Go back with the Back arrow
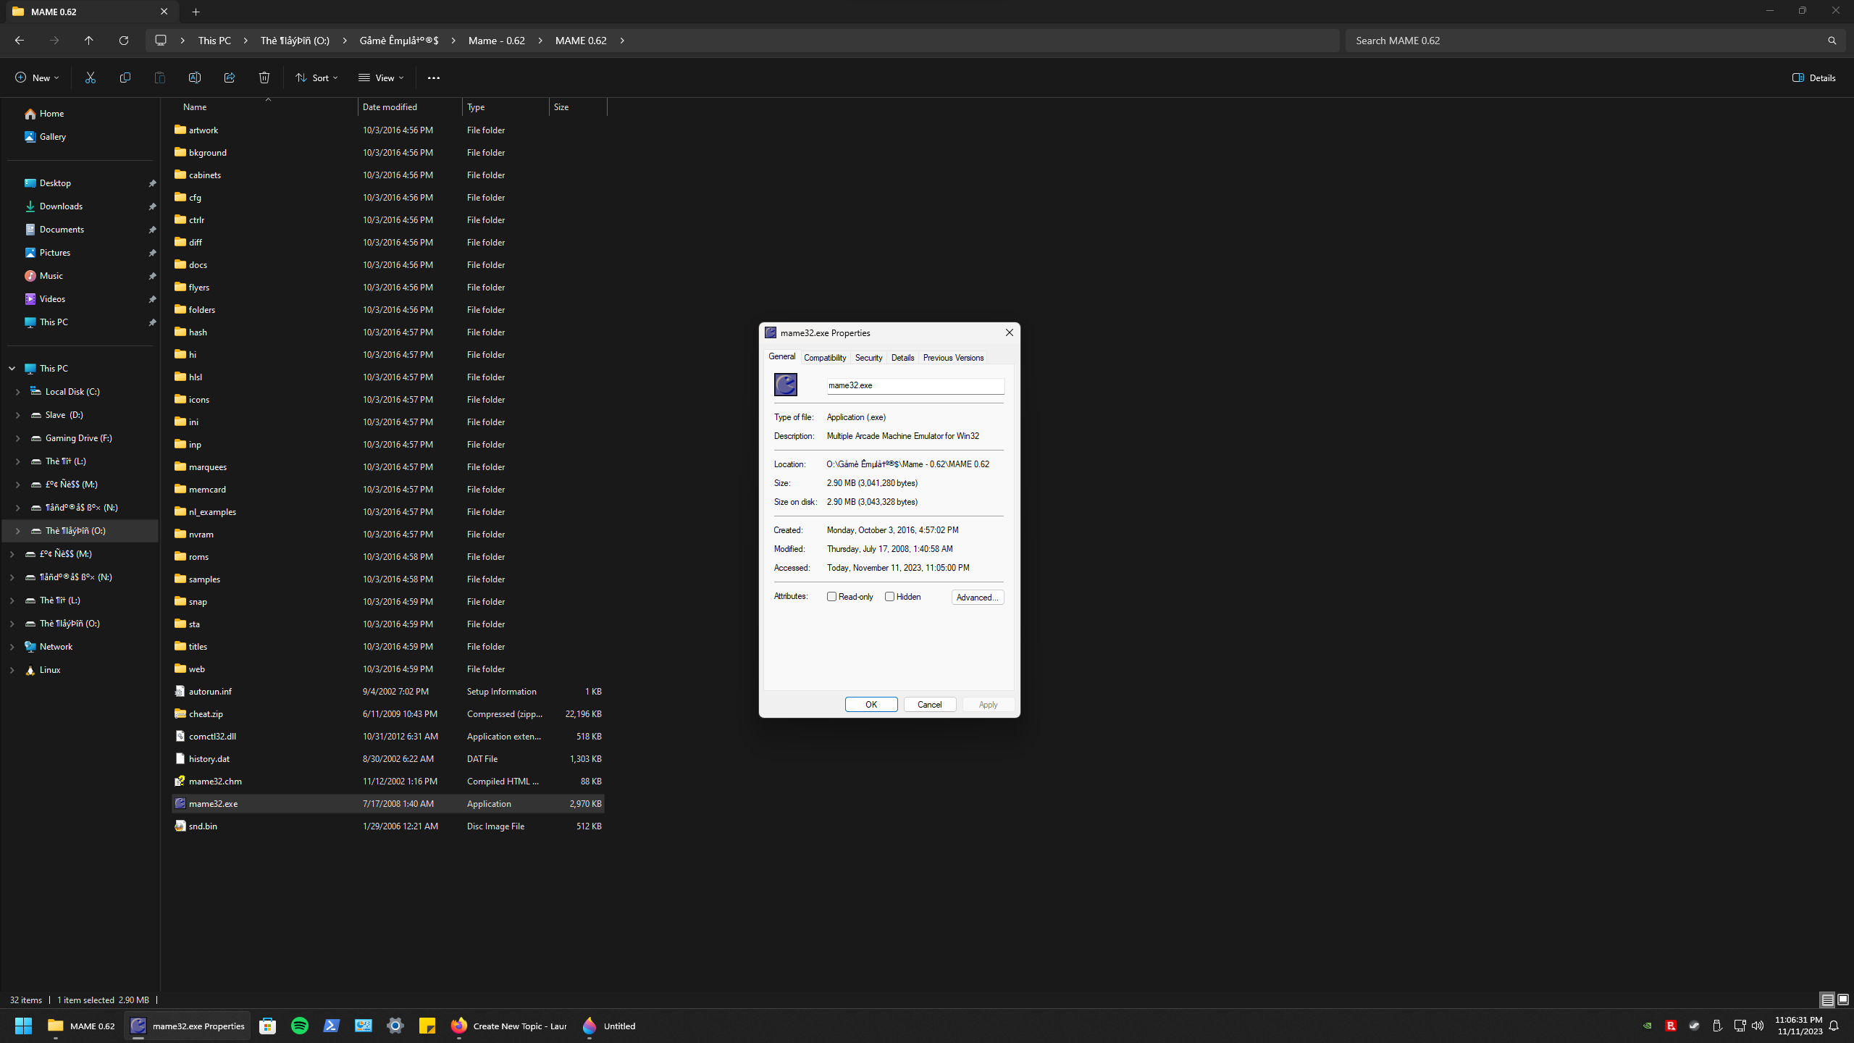Screen dimensions: 1854x1043 point(20,41)
